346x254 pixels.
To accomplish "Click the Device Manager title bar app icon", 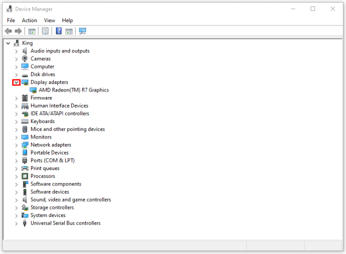I will pos(10,9).
